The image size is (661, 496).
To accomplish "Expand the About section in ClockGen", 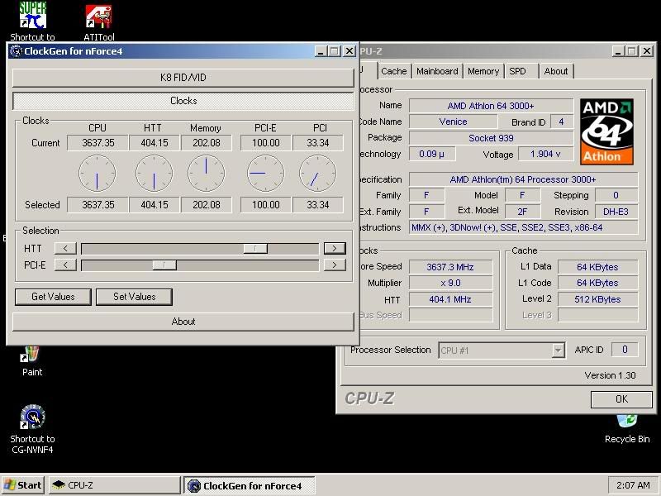I will [183, 322].
